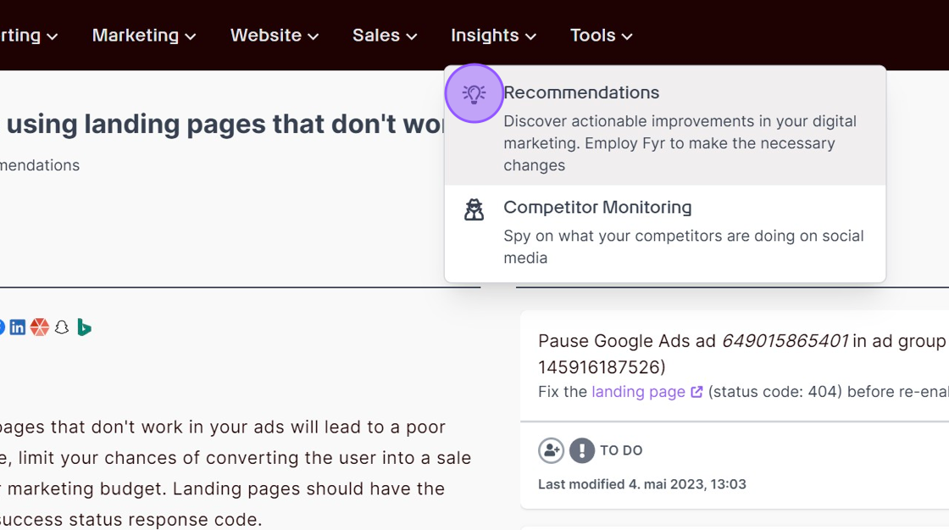Click the TO DO status label

click(x=621, y=450)
